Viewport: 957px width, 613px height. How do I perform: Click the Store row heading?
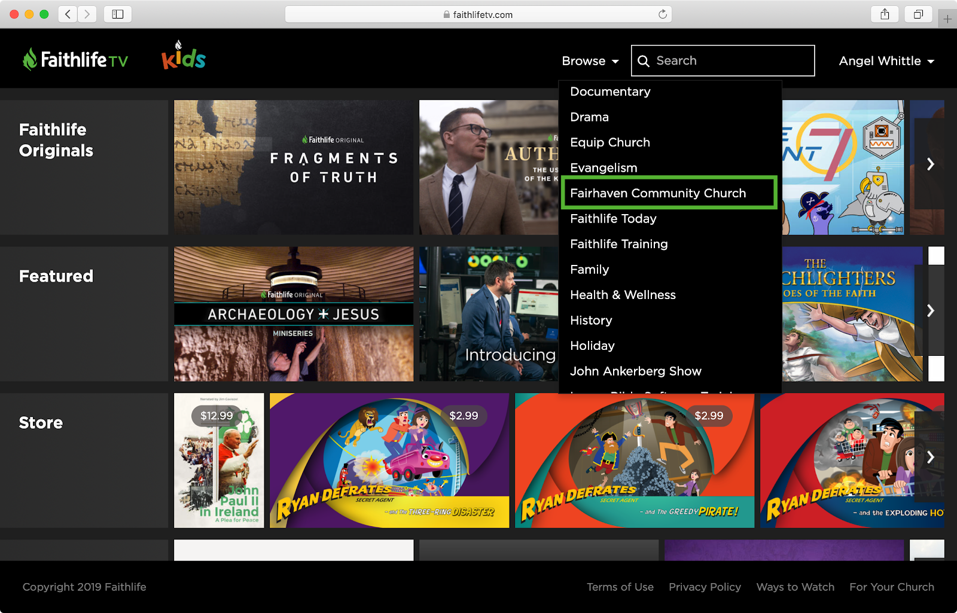tap(41, 423)
